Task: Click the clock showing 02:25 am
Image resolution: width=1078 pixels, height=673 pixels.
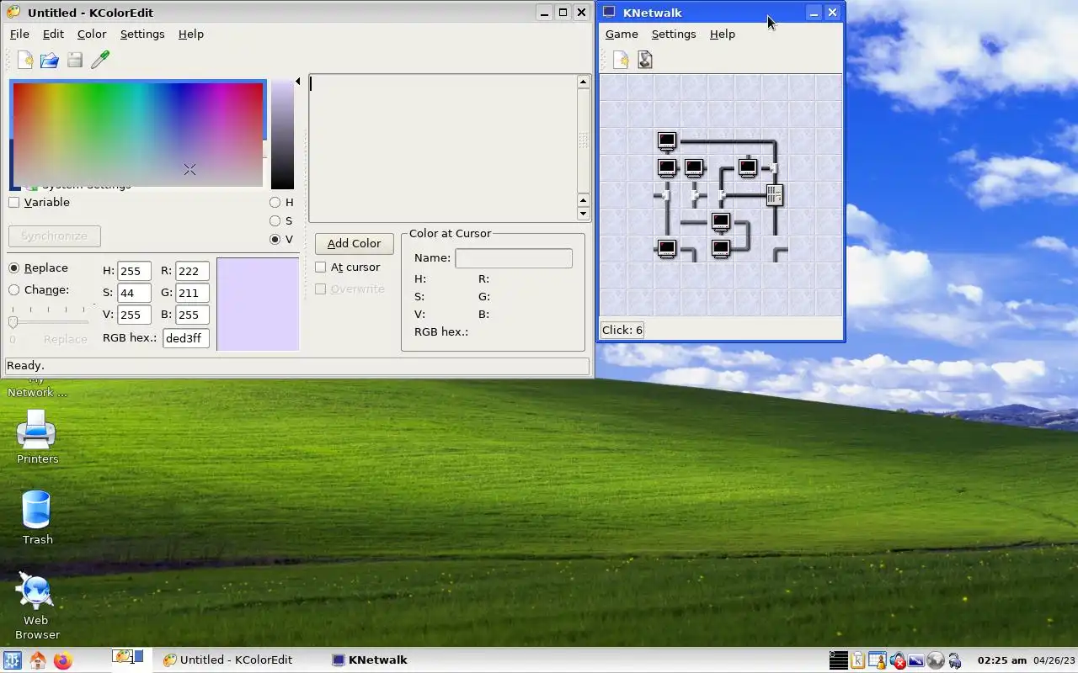Action: point(1001,660)
